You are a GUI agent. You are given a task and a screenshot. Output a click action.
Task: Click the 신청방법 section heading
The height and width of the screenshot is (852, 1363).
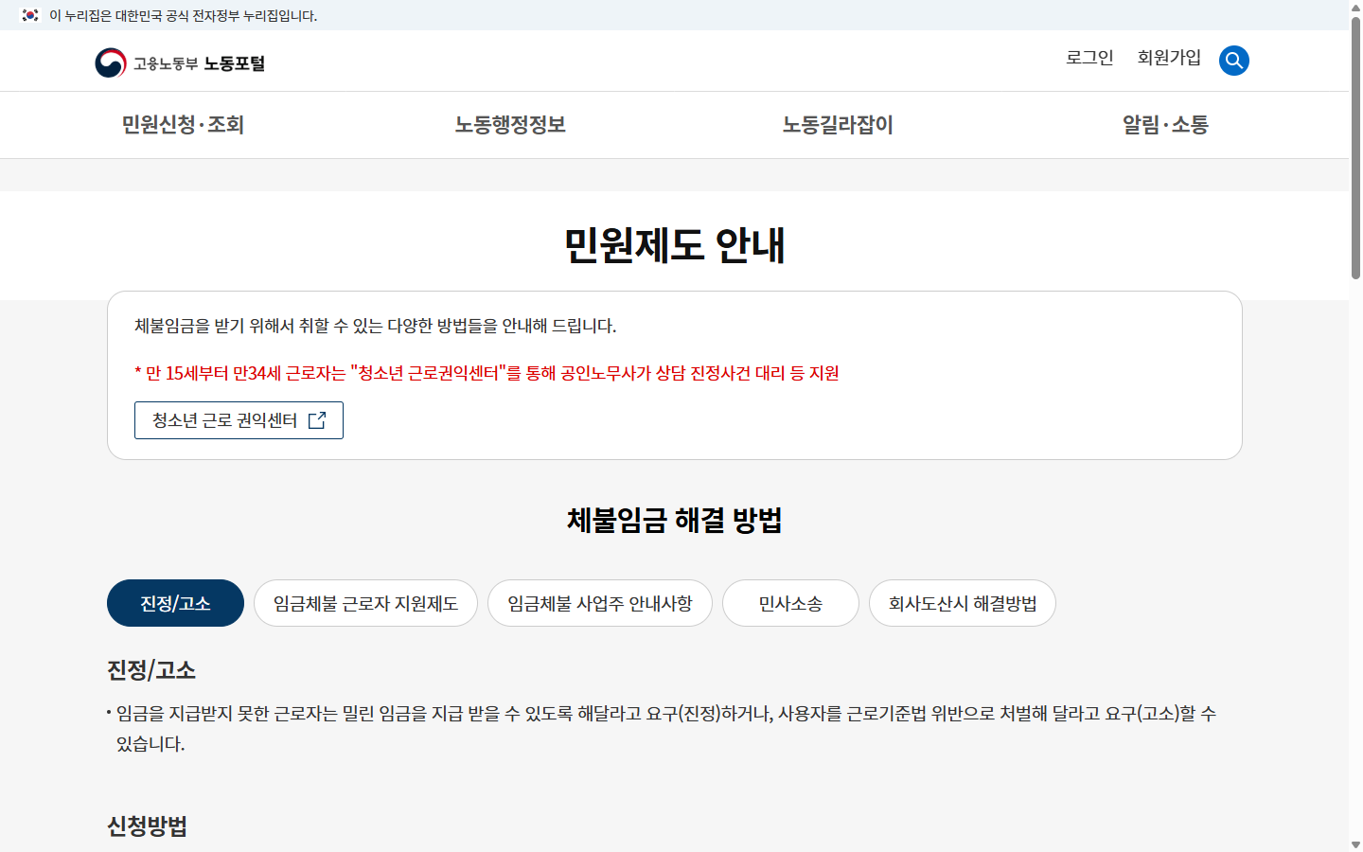147,825
